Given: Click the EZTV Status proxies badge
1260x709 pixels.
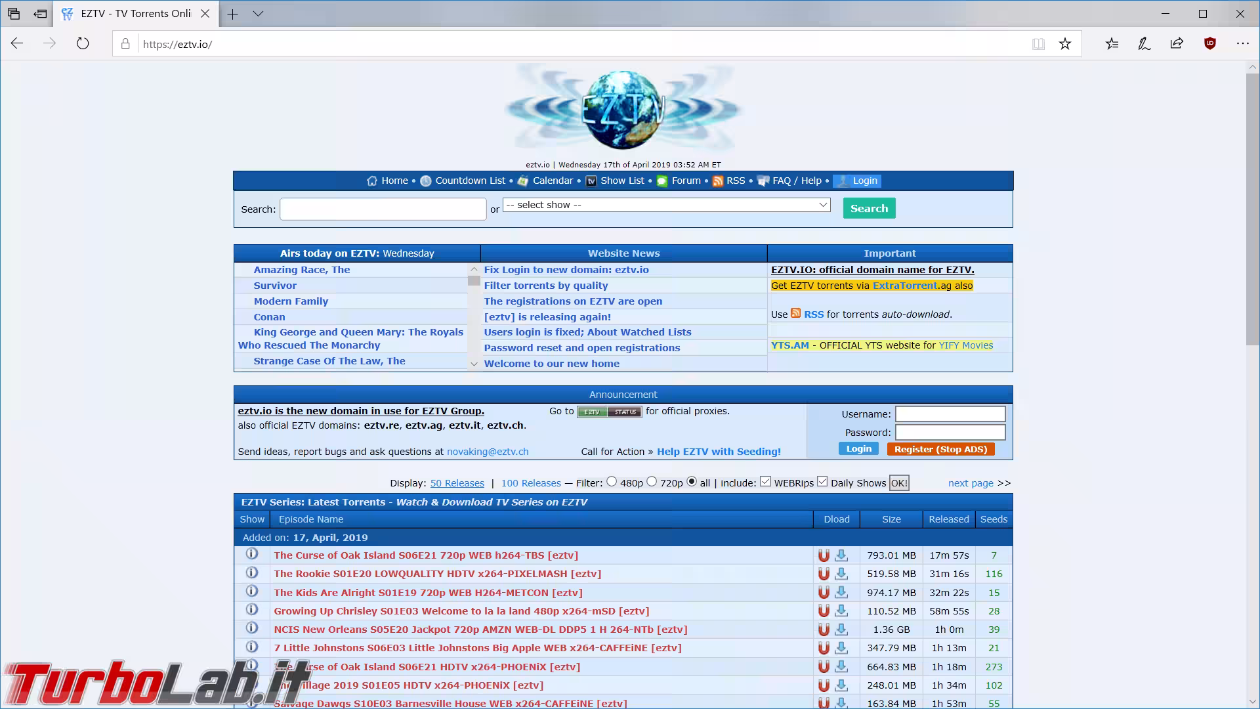Looking at the screenshot, I should pyautogui.click(x=609, y=412).
